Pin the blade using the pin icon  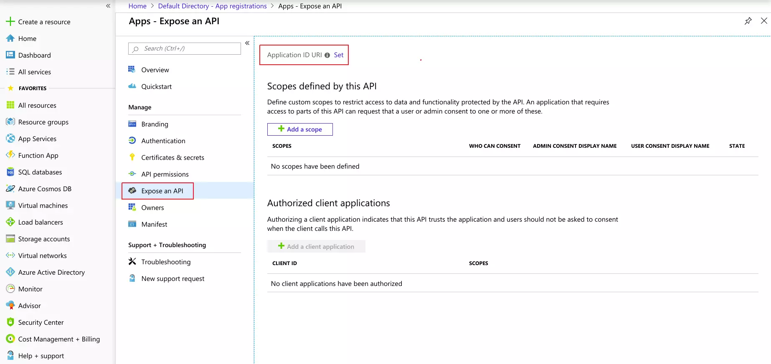tap(748, 21)
